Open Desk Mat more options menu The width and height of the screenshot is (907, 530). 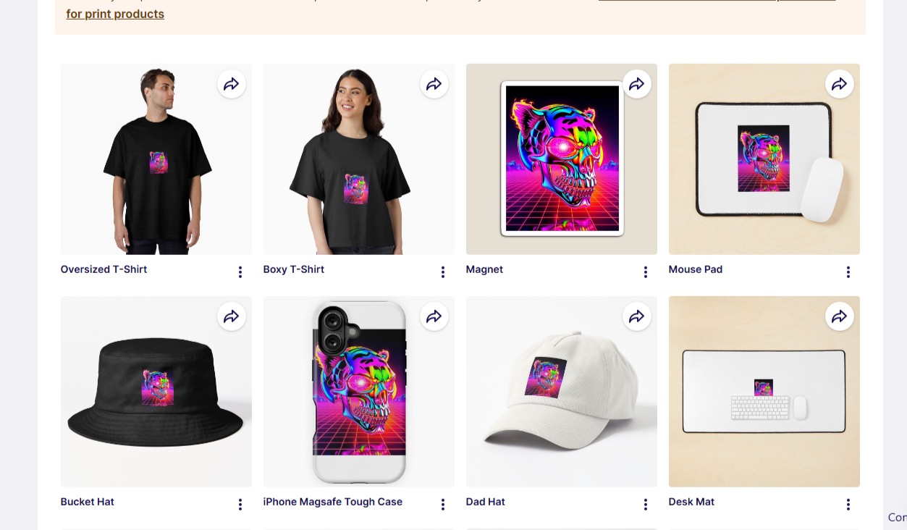pyautogui.click(x=848, y=505)
